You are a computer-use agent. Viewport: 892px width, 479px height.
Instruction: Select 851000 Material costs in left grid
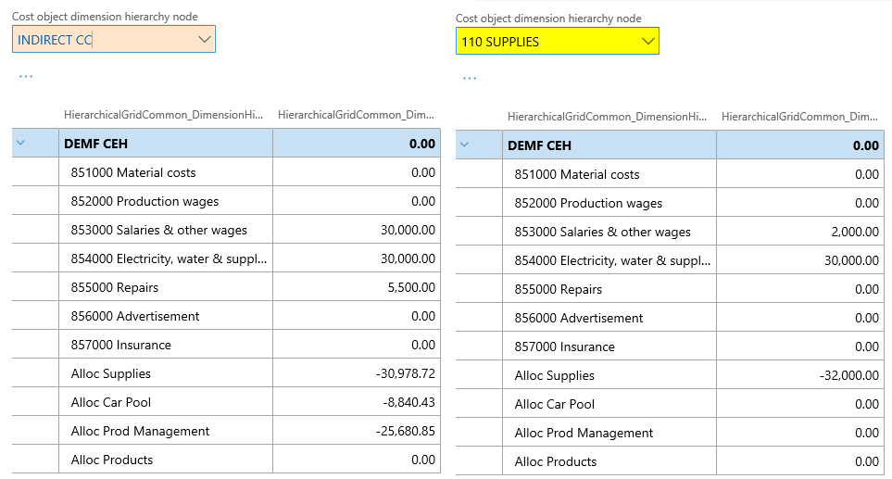coord(133,172)
